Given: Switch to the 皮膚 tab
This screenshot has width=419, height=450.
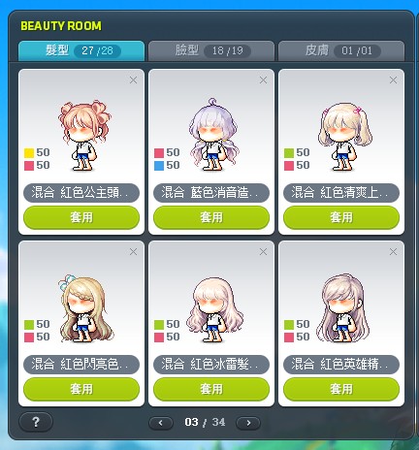Looking at the screenshot, I should (x=341, y=50).
